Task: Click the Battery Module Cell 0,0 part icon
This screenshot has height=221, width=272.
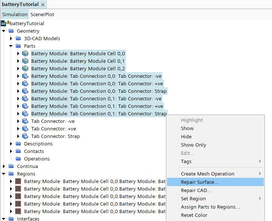Action: click(25, 53)
